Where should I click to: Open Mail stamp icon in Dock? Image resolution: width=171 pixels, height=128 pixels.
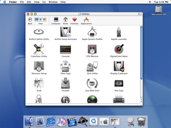click(x=40, y=121)
